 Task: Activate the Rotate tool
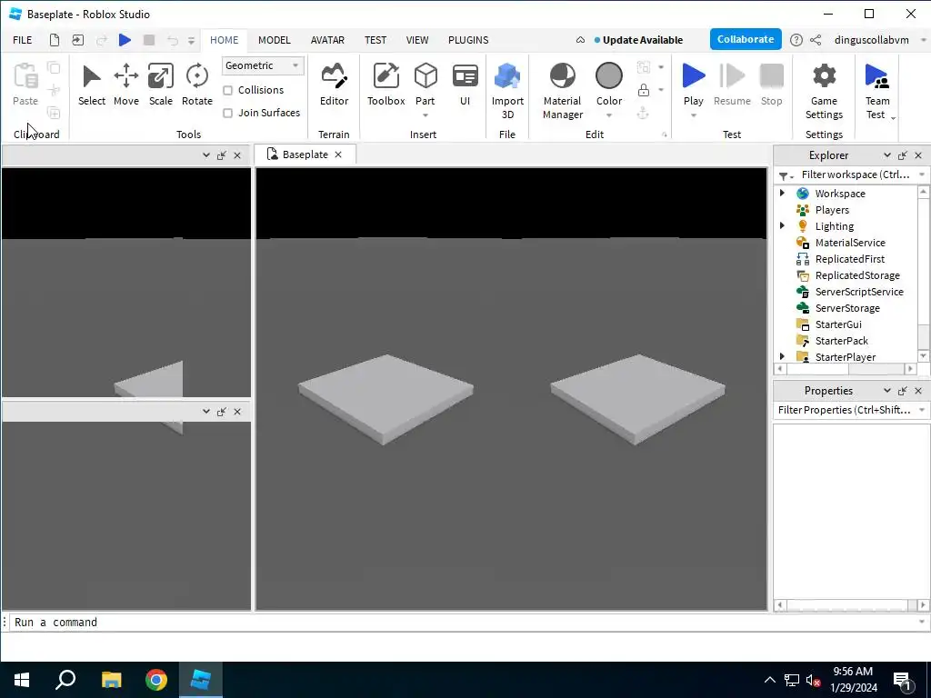coord(196,85)
